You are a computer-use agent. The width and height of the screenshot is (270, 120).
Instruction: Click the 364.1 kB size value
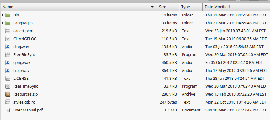point(169,71)
